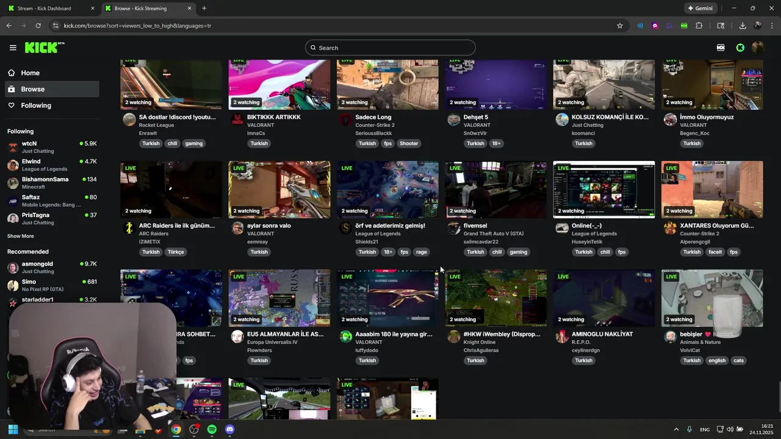Open Shields21 channel avatar

[x=346, y=228]
